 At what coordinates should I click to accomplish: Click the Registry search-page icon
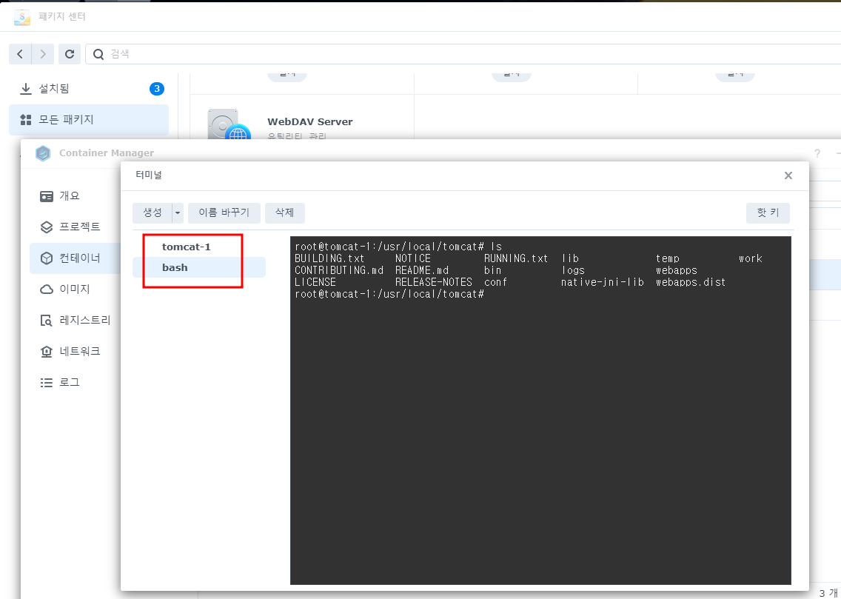47,321
